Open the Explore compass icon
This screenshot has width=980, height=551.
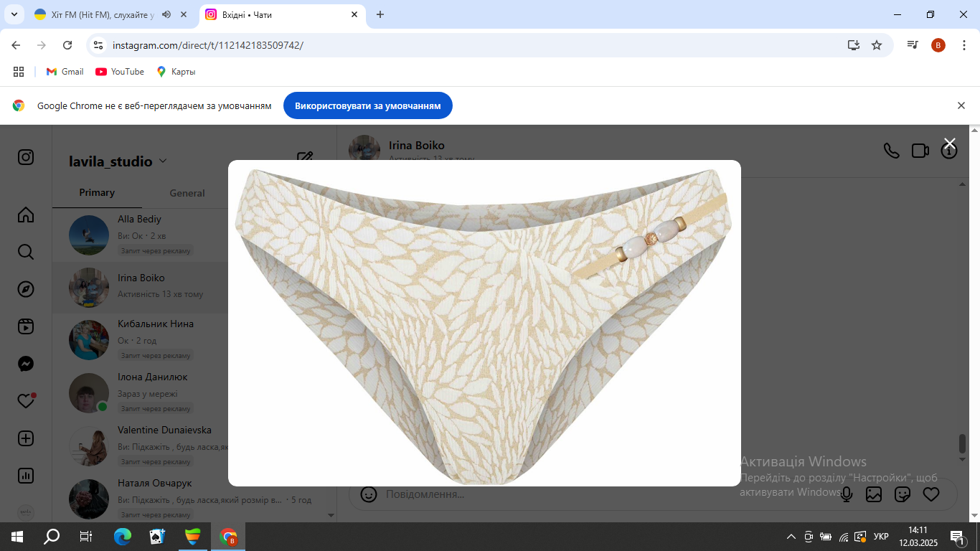click(26, 289)
